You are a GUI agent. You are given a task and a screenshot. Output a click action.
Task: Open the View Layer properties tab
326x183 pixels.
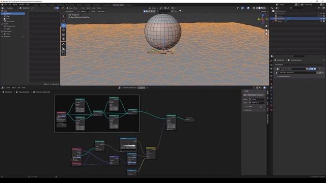tap(271, 72)
